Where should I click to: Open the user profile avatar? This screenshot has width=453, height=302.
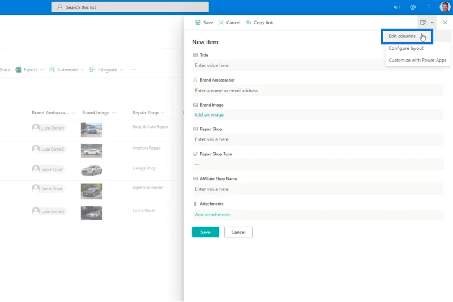pyautogui.click(x=445, y=7)
